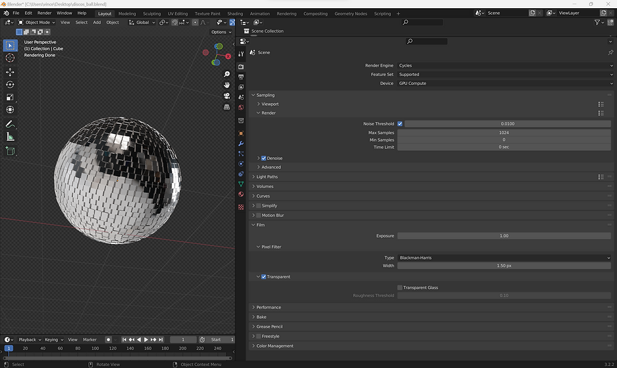Image resolution: width=617 pixels, height=368 pixels.
Task: Click the pan view hand icon
Action: 227,85
